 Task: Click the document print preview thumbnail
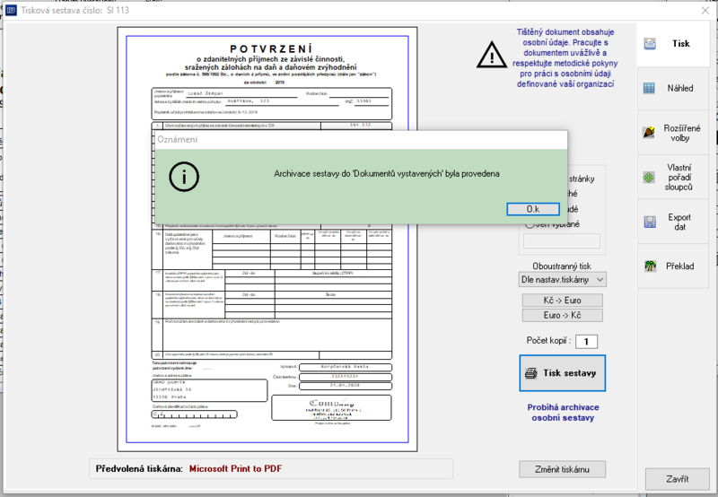267,240
